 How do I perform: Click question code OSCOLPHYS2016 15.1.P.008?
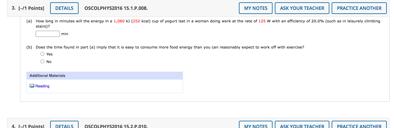click(x=116, y=8)
